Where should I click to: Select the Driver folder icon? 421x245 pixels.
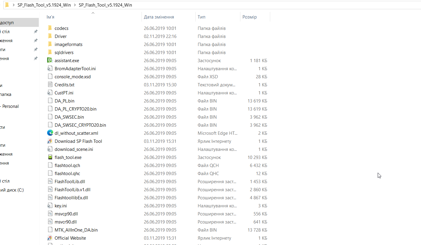(x=50, y=36)
